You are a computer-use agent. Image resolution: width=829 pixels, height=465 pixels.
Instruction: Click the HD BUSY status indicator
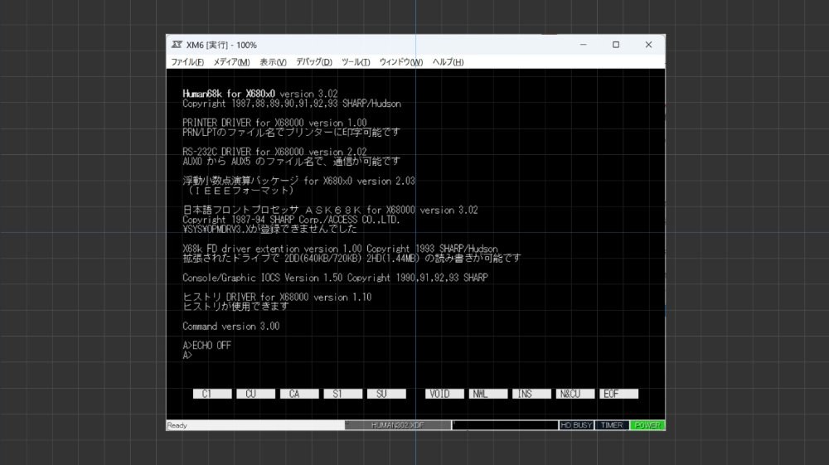pyautogui.click(x=576, y=425)
